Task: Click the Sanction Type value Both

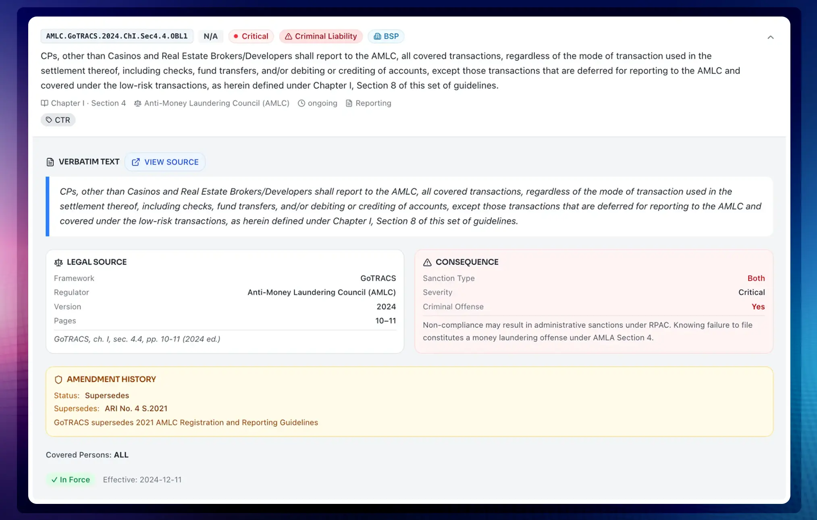Action: click(x=756, y=278)
